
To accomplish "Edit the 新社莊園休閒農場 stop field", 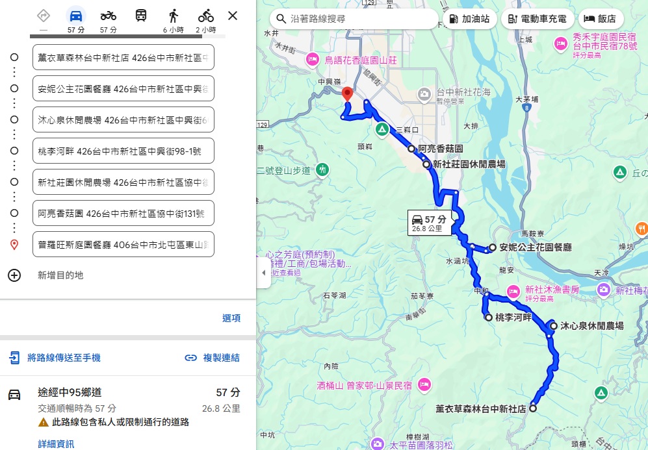I will (x=123, y=182).
